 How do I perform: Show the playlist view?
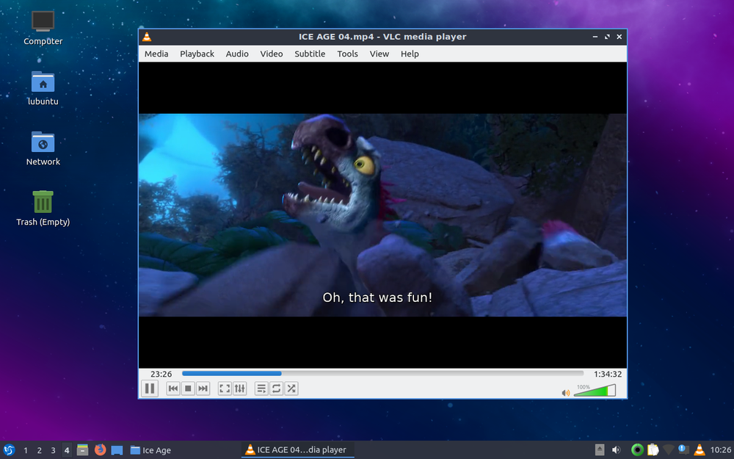click(x=261, y=388)
